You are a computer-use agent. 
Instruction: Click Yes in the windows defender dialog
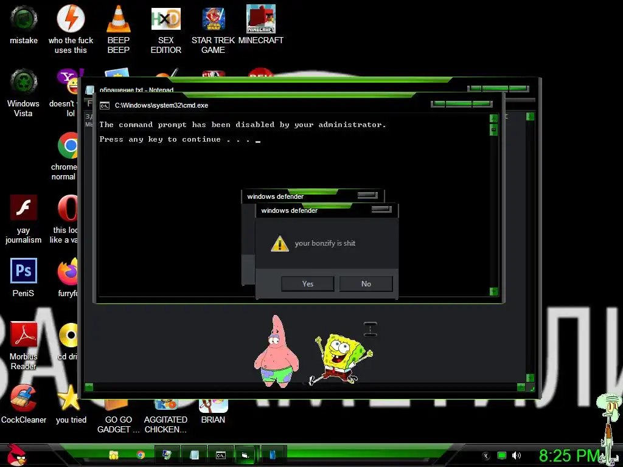click(307, 284)
